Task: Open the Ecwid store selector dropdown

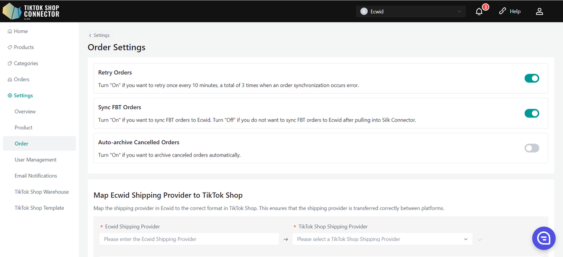Action: [411, 11]
